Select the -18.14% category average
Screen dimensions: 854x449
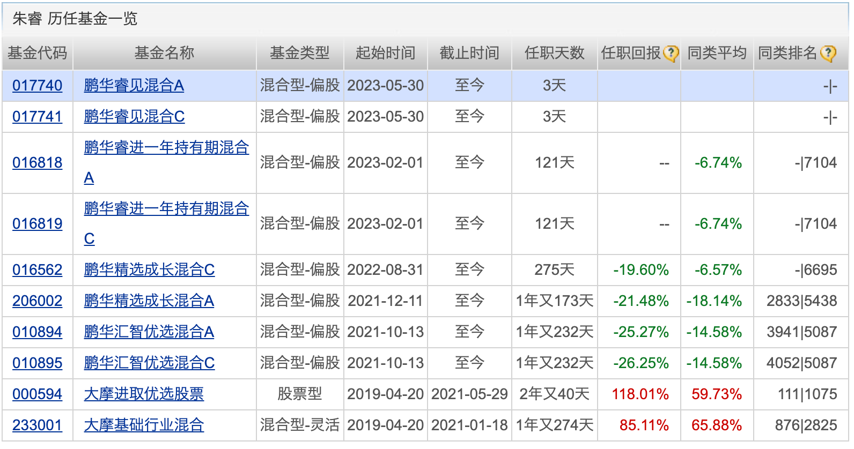click(x=714, y=301)
